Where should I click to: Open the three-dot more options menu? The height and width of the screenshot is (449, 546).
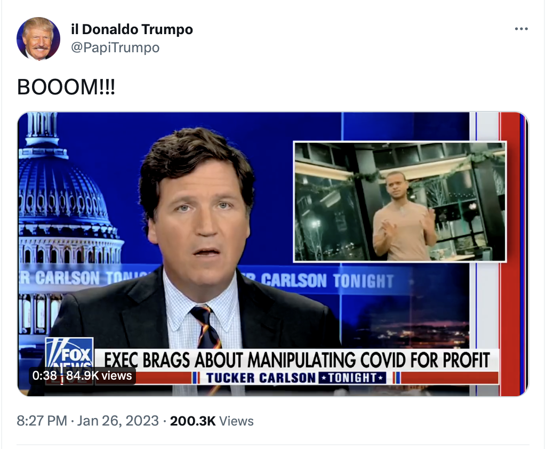coord(521,29)
